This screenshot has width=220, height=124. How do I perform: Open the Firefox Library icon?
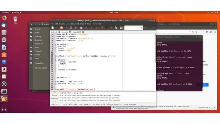click(207, 32)
